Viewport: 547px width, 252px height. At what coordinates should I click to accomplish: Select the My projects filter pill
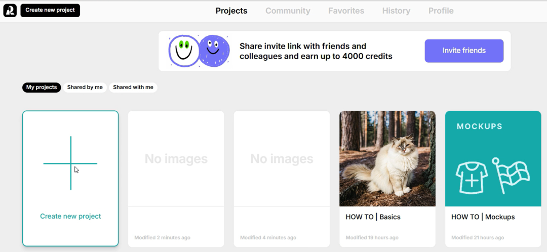[42, 88]
